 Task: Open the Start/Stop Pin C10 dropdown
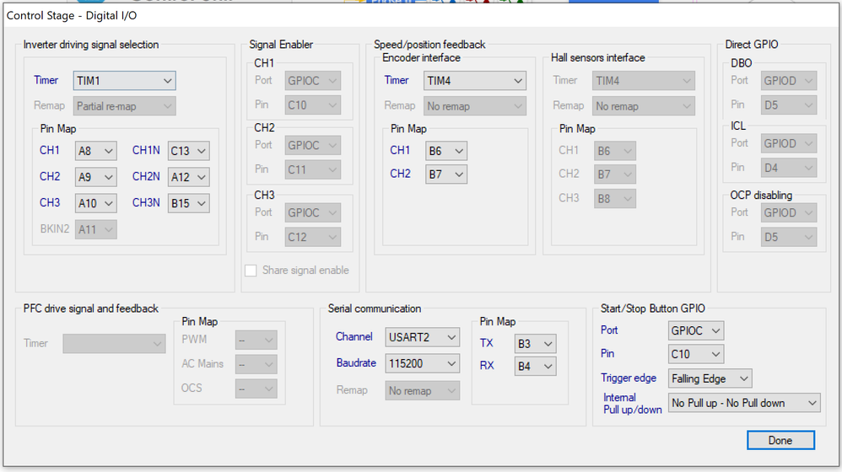(x=695, y=354)
